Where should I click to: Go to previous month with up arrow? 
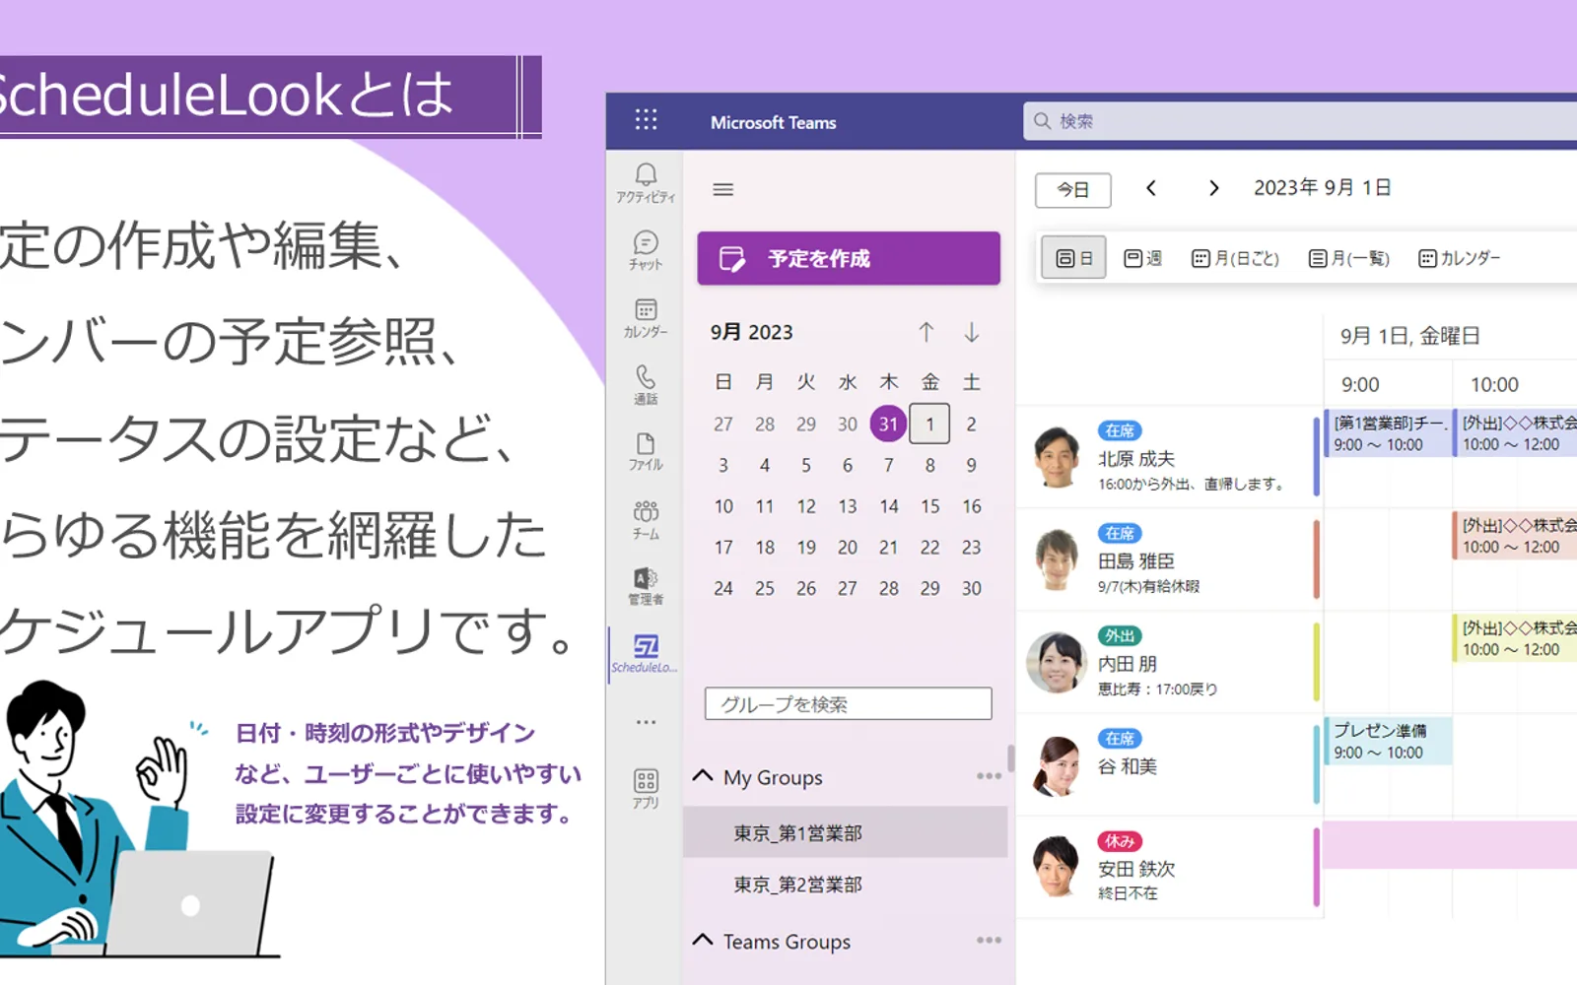(x=926, y=332)
